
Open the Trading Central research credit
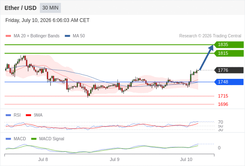[210, 36]
